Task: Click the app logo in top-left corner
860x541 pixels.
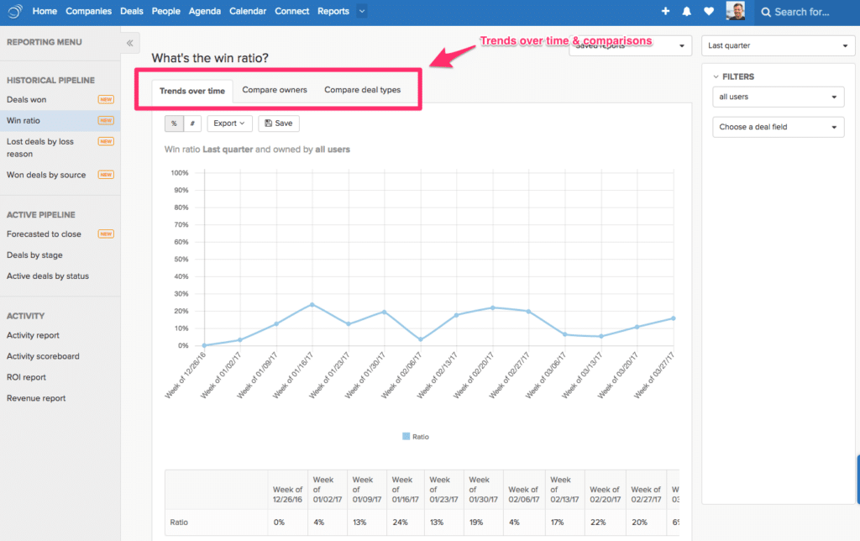Action: click(x=13, y=12)
